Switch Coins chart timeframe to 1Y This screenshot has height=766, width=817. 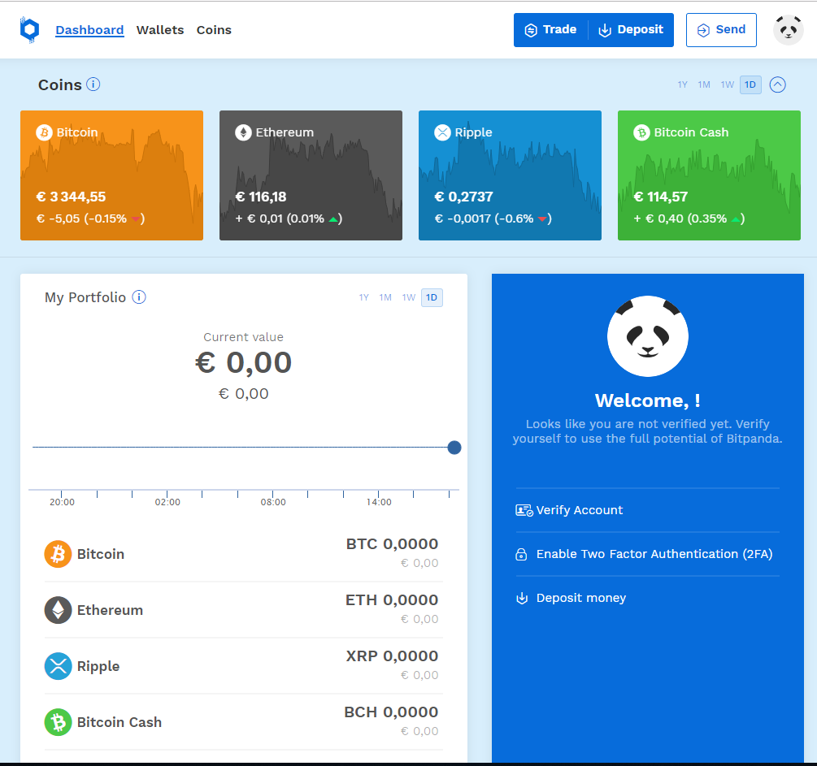[682, 84]
